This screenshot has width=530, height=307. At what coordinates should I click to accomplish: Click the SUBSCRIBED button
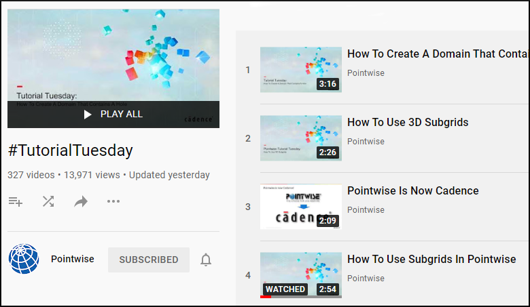[149, 260]
